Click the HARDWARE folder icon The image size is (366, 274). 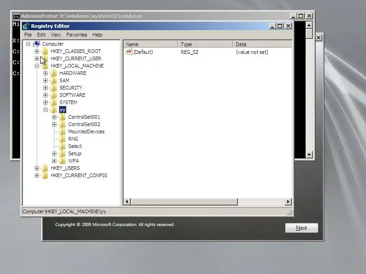coord(54,73)
